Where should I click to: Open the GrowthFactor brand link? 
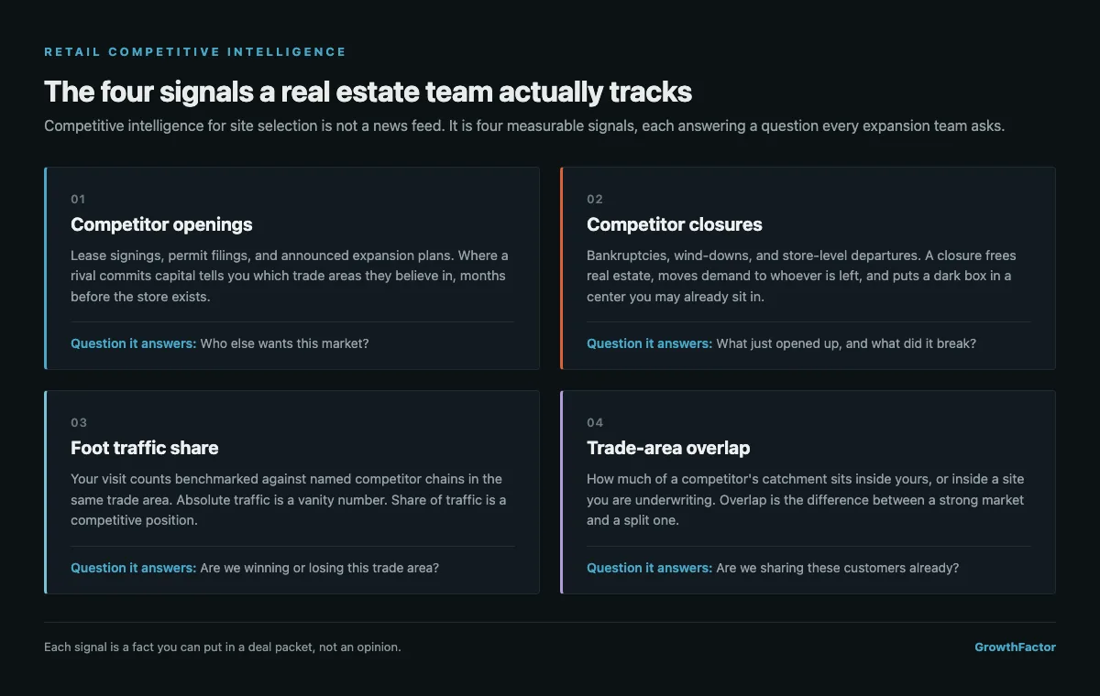click(x=1015, y=647)
